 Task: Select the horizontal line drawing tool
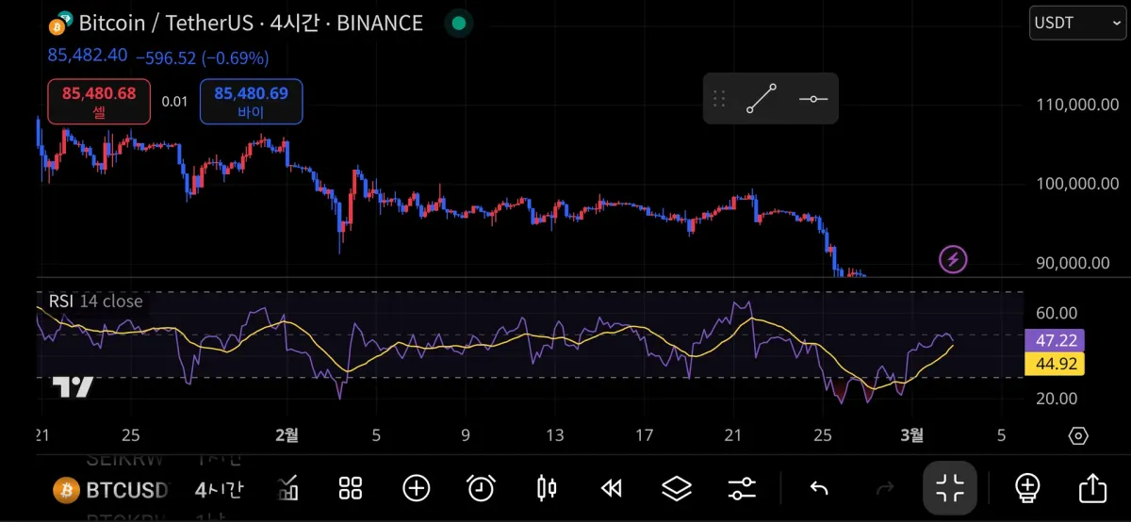tap(812, 98)
